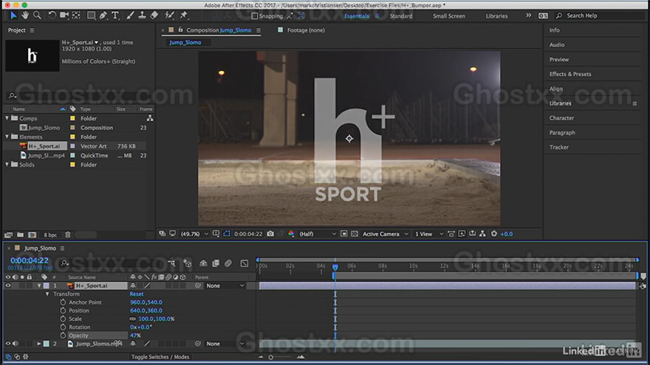
Task: Enable Frame Blending in timeline
Action: click(216, 263)
